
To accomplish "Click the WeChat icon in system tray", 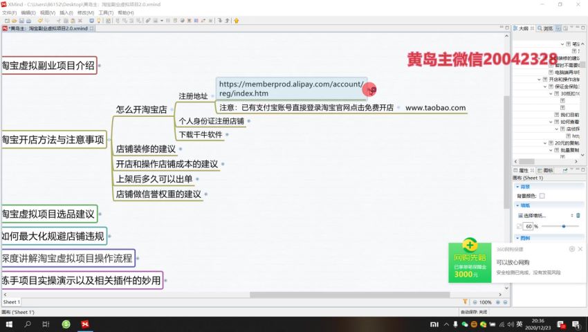I will tap(465, 324).
